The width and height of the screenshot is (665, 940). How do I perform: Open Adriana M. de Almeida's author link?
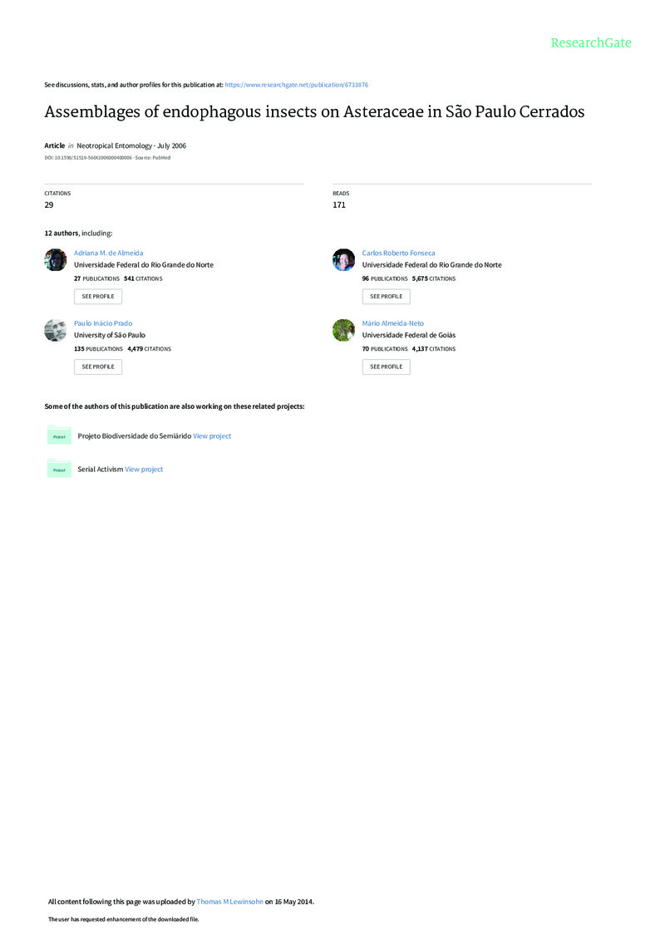tap(109, 253)
